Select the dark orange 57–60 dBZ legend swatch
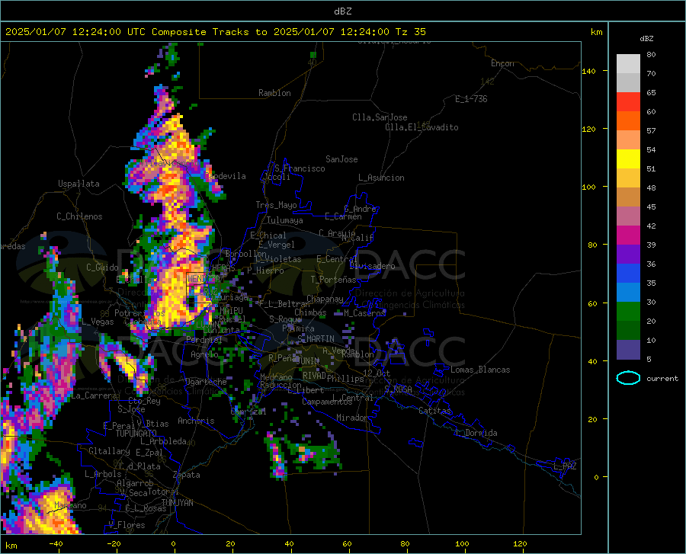Viewport: 686px width, 554px height. tap(628, 121)
